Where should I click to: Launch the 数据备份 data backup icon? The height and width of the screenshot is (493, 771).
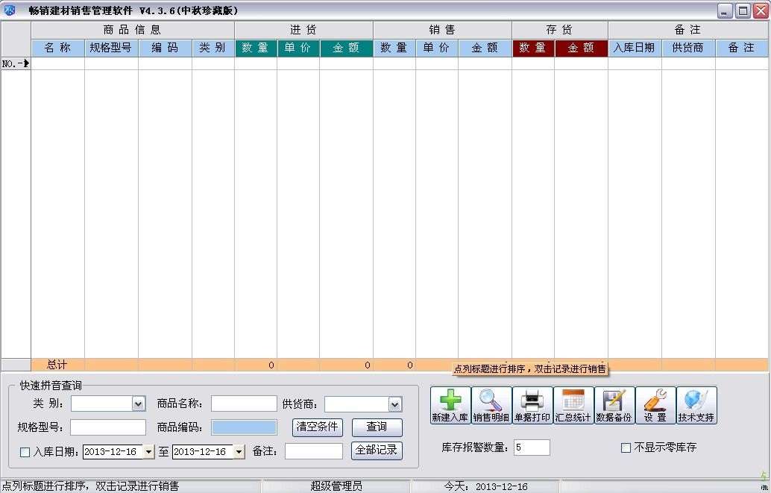pyautogui.click(x=614, y=405)
